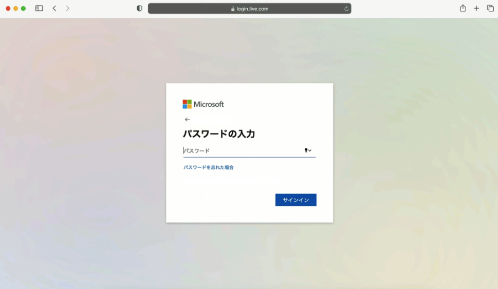498x289 pixels.
Task: Open the Share menu in Safari
Action: 463,8
